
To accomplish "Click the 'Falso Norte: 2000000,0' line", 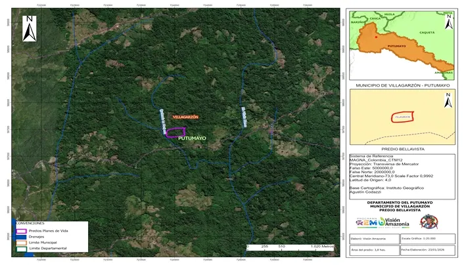I will 372,172.
